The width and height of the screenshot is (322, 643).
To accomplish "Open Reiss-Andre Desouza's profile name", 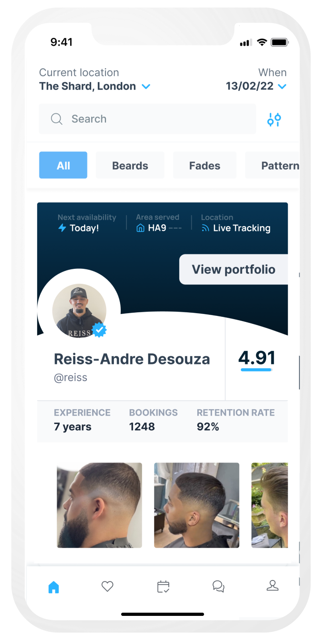I will [x=132, y=359].
